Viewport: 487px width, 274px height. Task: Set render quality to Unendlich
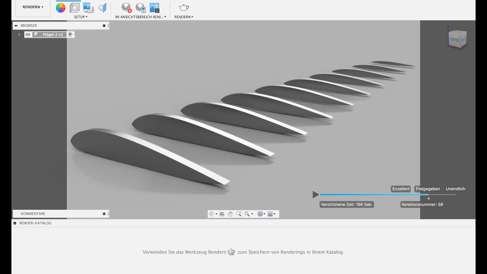[x=455, y=189]
